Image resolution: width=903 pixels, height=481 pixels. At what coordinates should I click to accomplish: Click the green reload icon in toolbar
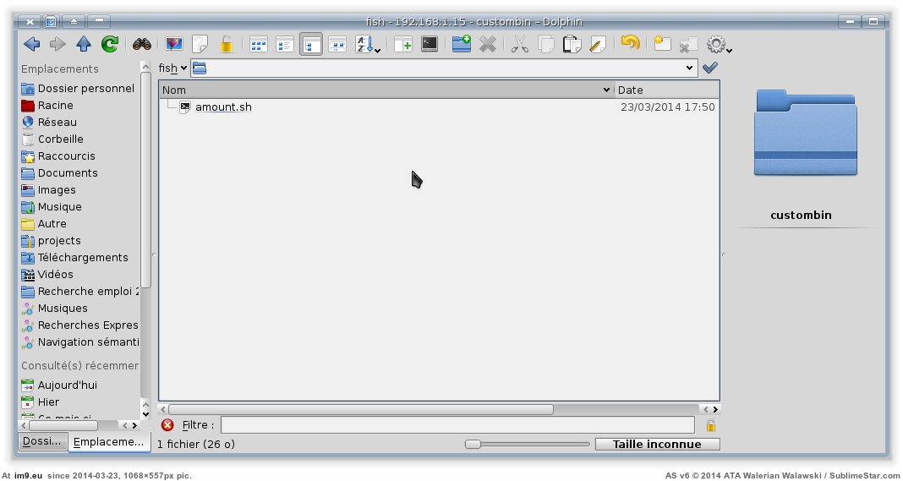[109, 44]
